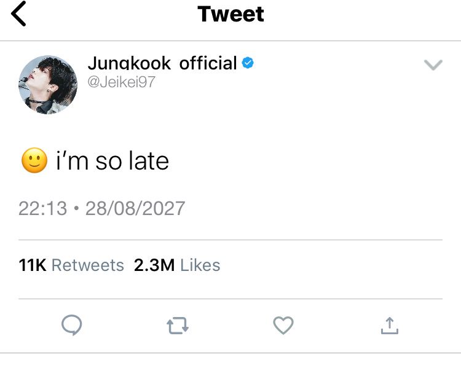The height and width of the screenshot is (384, 461).
Task: Click the 28/08/2027 date
Action: pyautogui.click(x=135, y=208)
